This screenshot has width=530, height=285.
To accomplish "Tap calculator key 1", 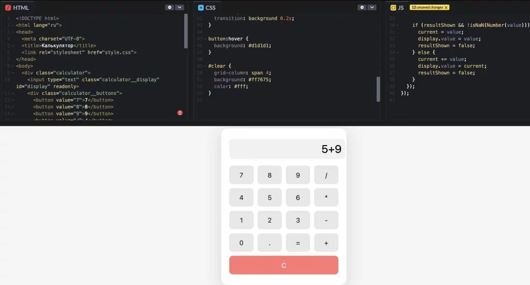I will pyautogui.click(x=241, y=220).
